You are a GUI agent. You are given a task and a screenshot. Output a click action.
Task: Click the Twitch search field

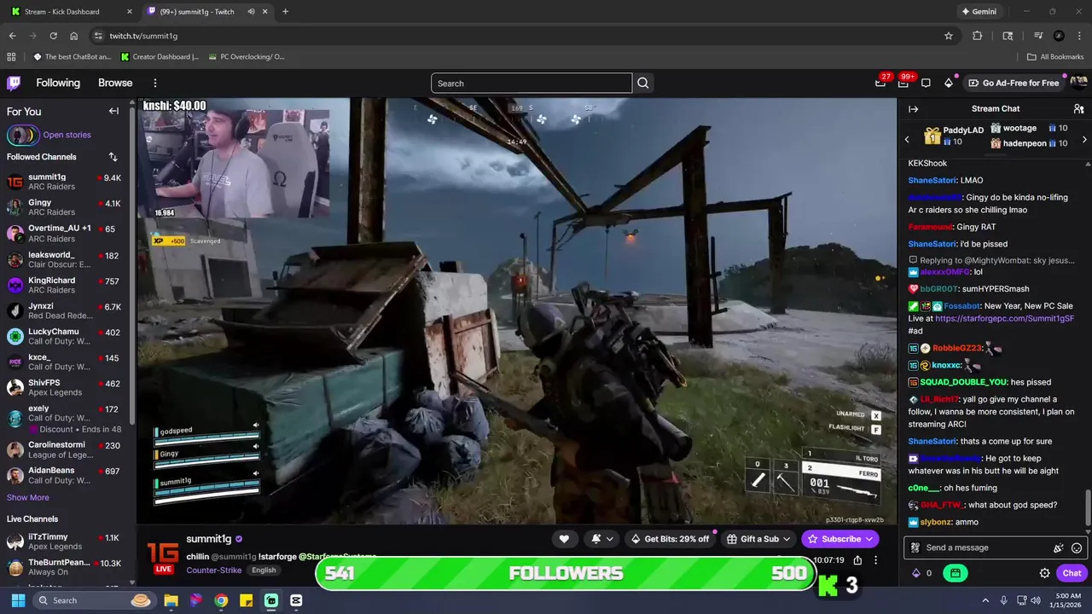point(531,83)
